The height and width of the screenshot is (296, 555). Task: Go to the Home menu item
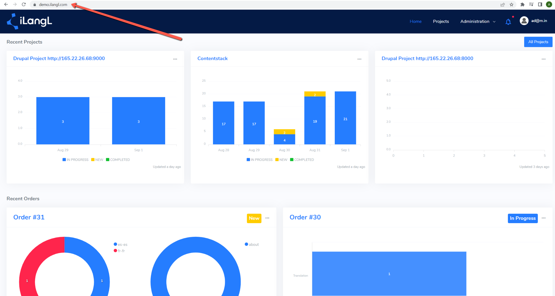click(415, 21)
